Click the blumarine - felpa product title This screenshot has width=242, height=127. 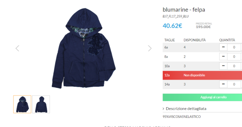[184, 10]
